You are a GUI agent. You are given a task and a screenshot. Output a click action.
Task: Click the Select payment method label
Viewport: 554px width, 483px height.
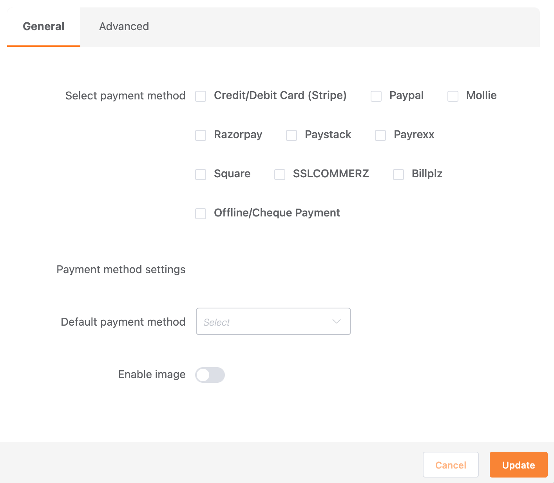(125, 96)
